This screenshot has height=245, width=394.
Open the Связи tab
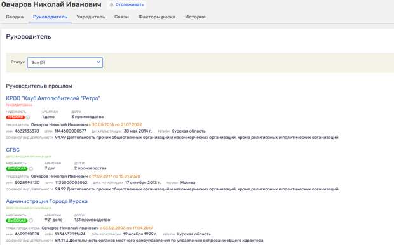(x=121, y=17)
